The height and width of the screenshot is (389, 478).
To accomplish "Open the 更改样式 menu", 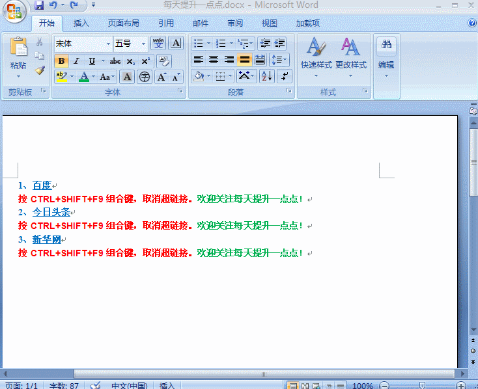I will [350, 57].
